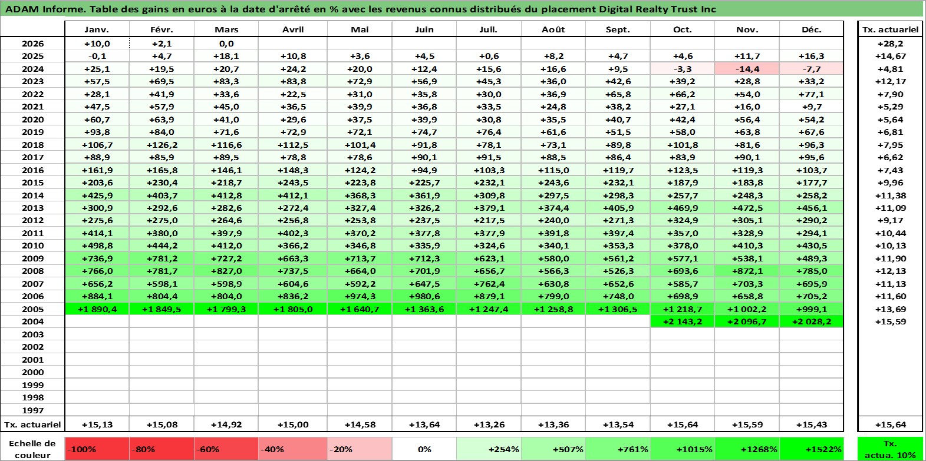Click the 0% white scale swatch
Viewport: 926px width, 461px height.
click(x=424, y=449)
